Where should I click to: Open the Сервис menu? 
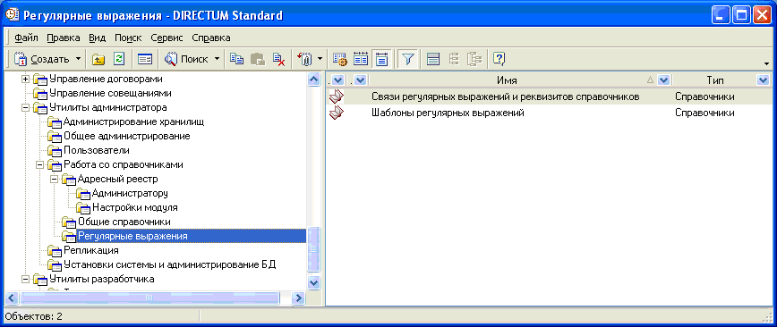[166, 38]
